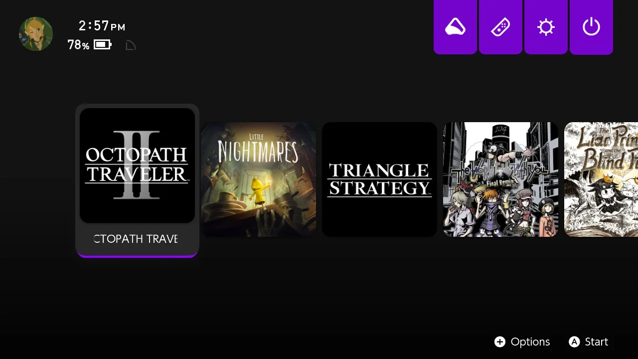The height and width of the screenshot is (359, 638).
Task: Select the Octopath Traveler II game tile
Action: (x=137, y=166)
